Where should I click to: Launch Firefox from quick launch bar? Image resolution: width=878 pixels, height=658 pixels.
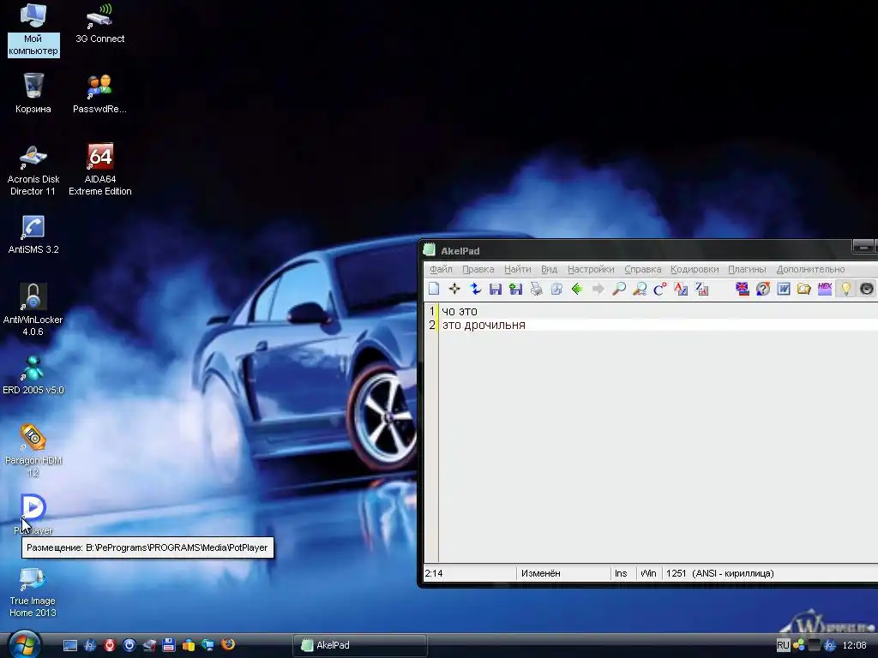(x=228, y=644)
